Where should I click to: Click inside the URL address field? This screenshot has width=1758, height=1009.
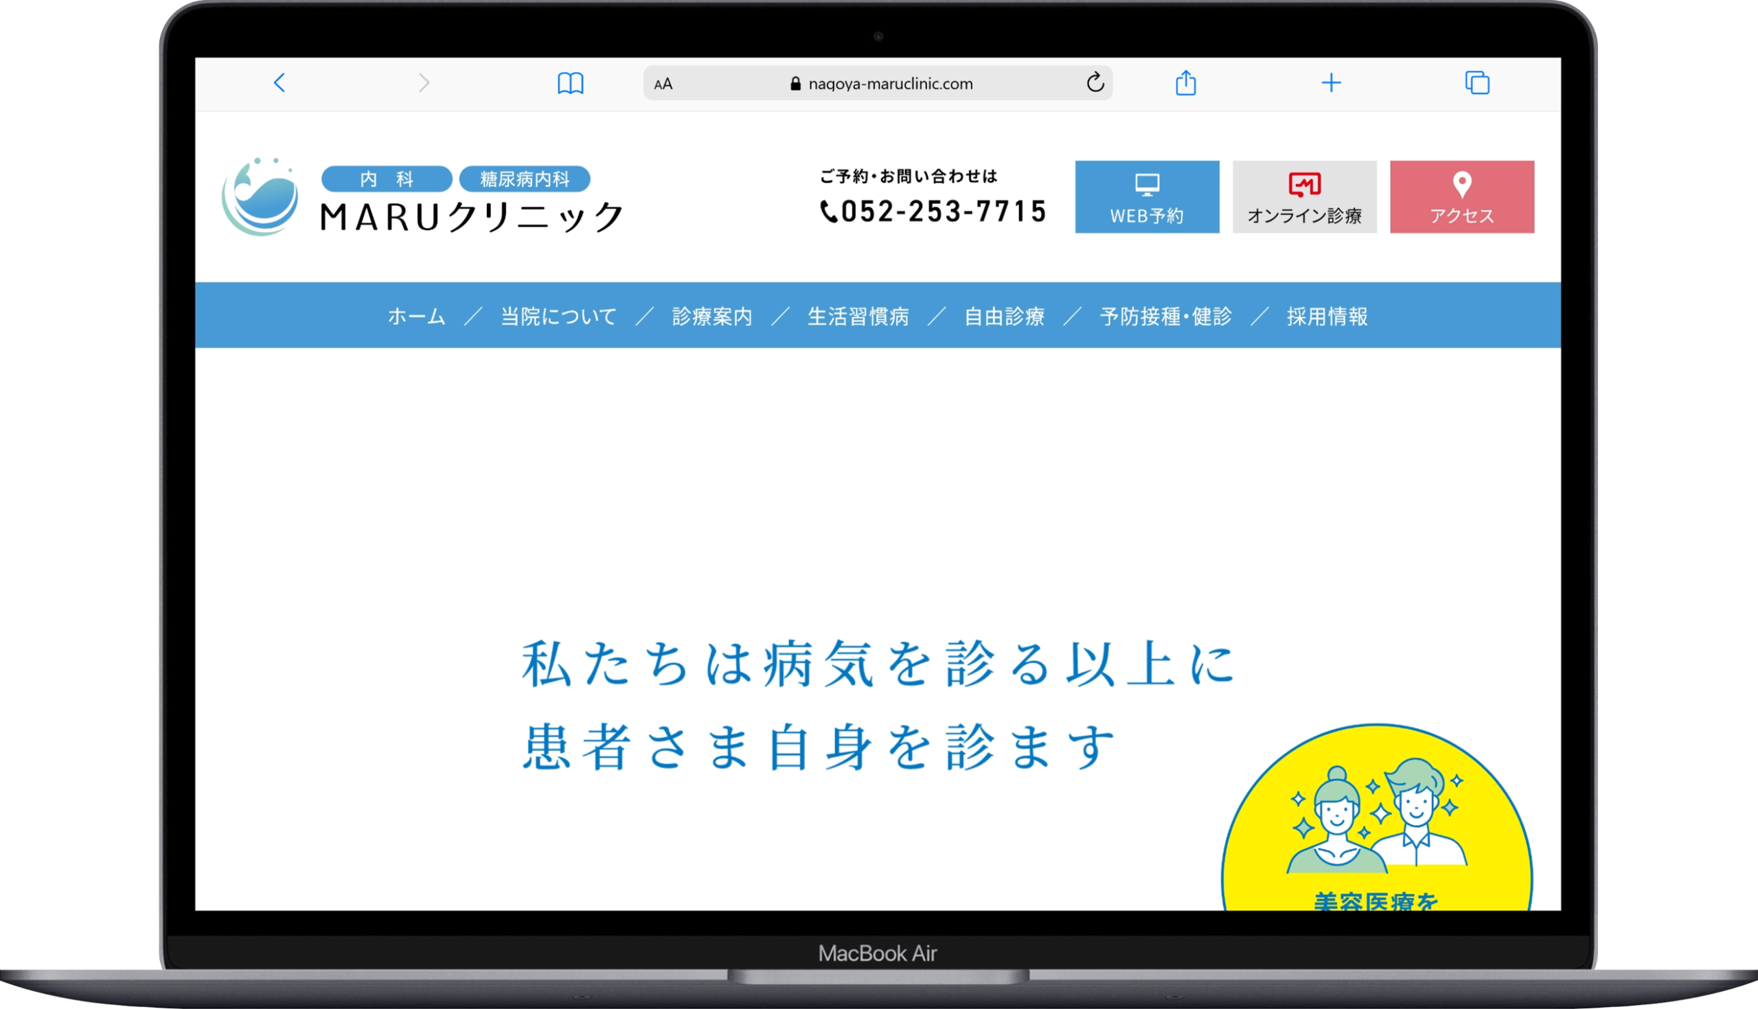(x=891, y=83)
